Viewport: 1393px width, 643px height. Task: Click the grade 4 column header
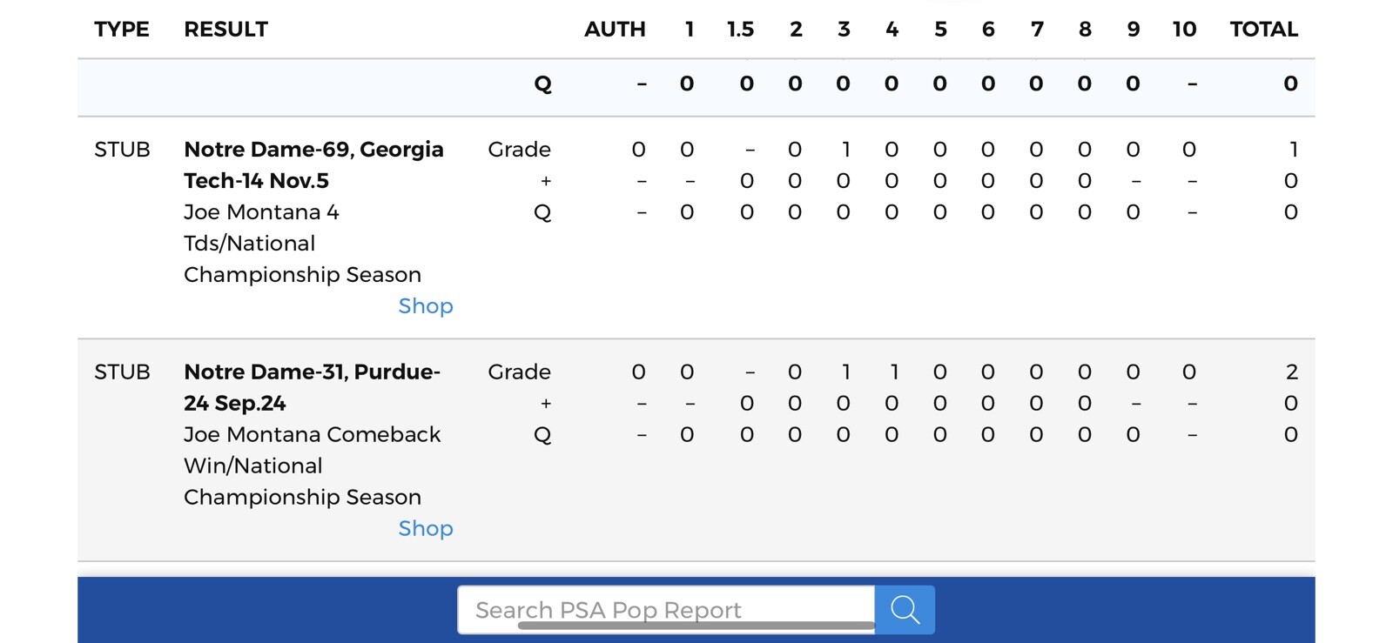[892, 30]
